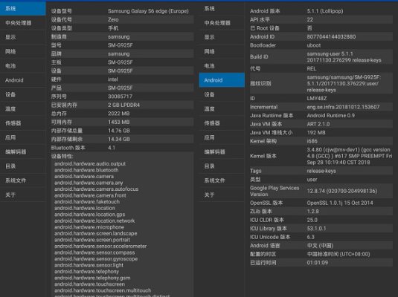Open 电池 tab in the Android-highlighted panel

pos(222,66)
